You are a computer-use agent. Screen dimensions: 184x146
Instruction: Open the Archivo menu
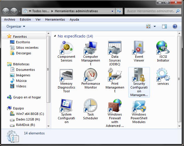10,19
